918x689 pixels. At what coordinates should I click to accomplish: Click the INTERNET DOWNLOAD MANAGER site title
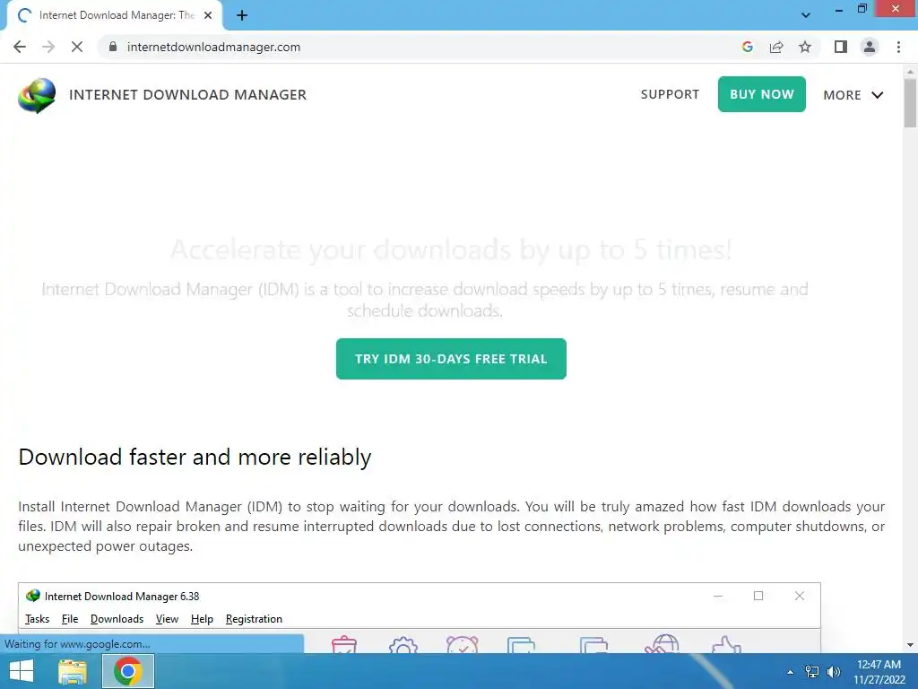click(188, 95)
